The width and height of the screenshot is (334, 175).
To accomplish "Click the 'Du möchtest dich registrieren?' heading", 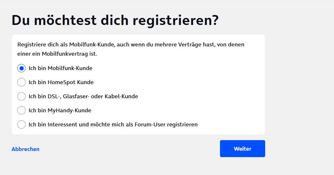I will pos(115,20).
